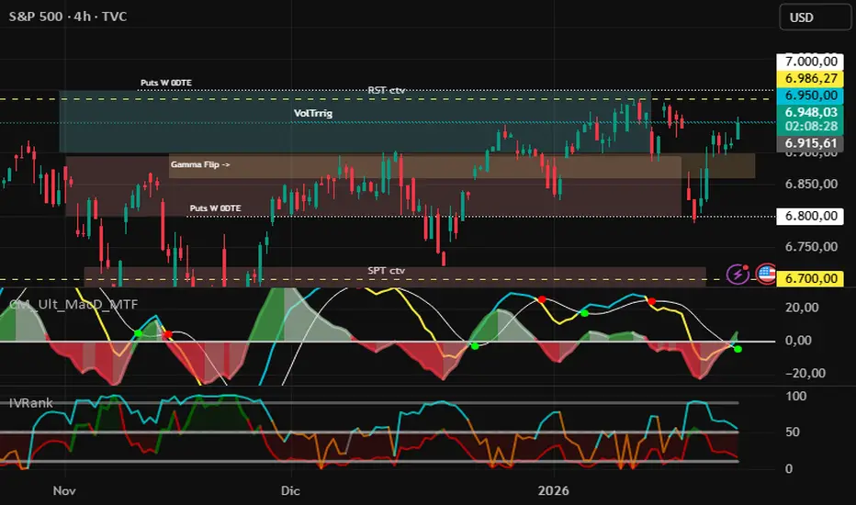Click the purple lightning bolt event icon

tap(737, 273)
